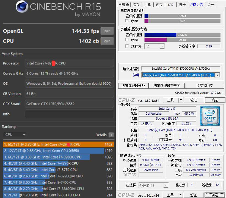Image resolution: width=226 pixels, height=198 pixels.
Task: Switch to the 显卡 tab in CPU-Z
Action: click(x=182, y=5)
